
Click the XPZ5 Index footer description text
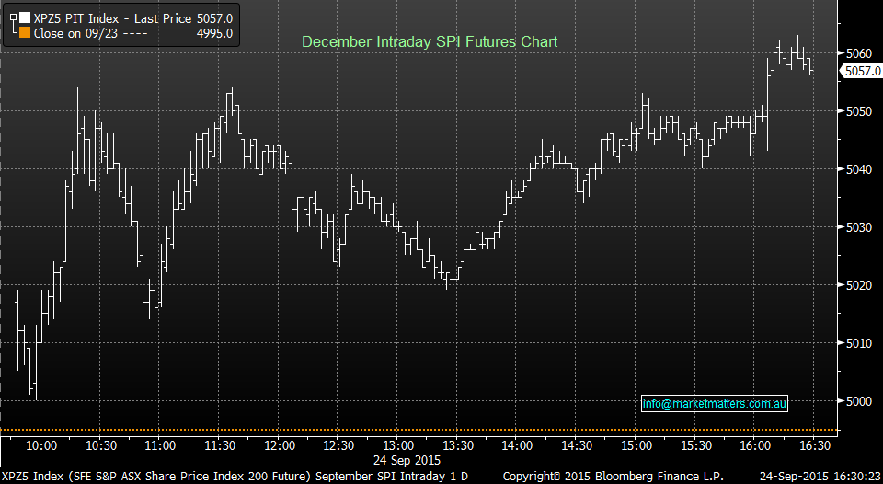[235, 476]
